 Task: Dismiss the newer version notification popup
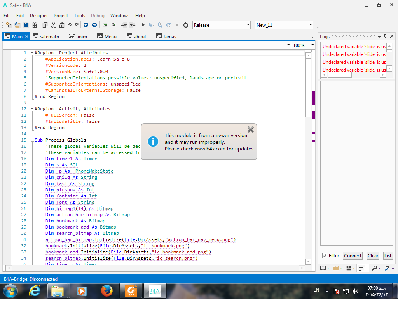pos(251,129)
